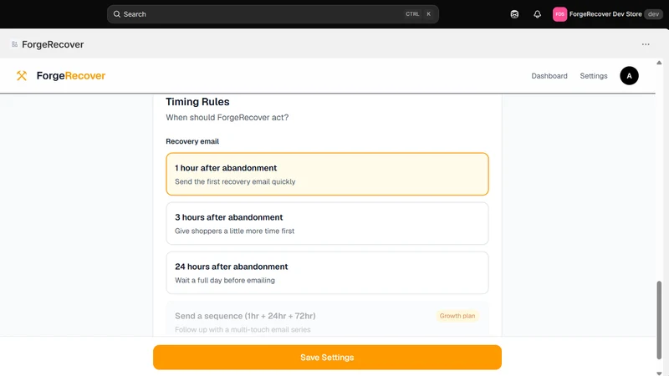
Task: Click the Growth plan badge
Action: coord(457,316)
